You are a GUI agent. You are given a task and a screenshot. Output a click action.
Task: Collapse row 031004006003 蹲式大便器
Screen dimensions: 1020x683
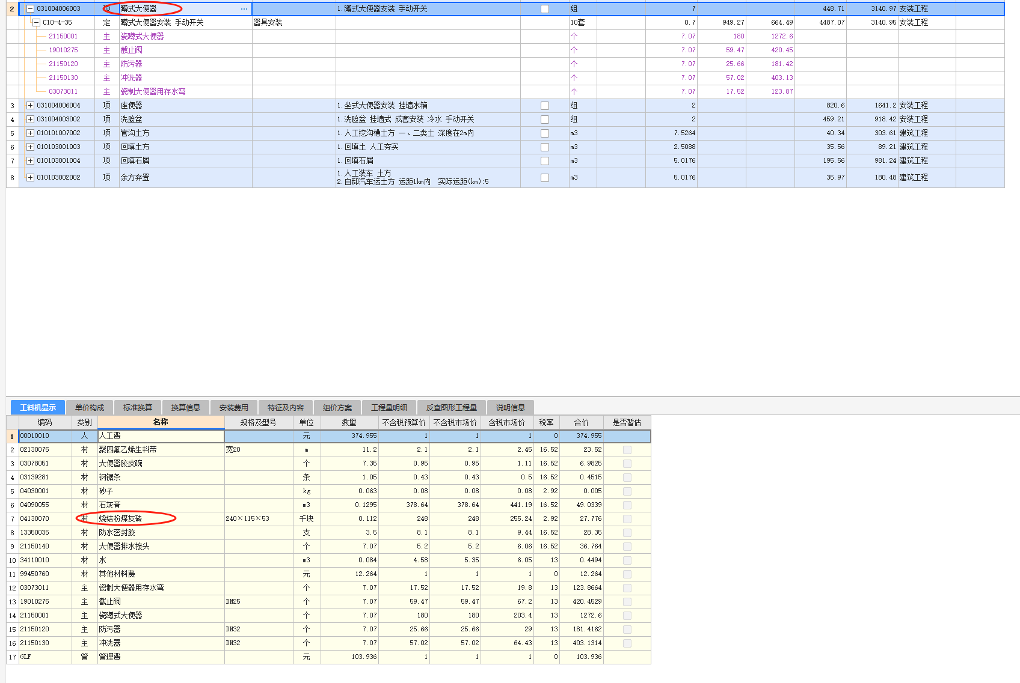tap(30, 9)
